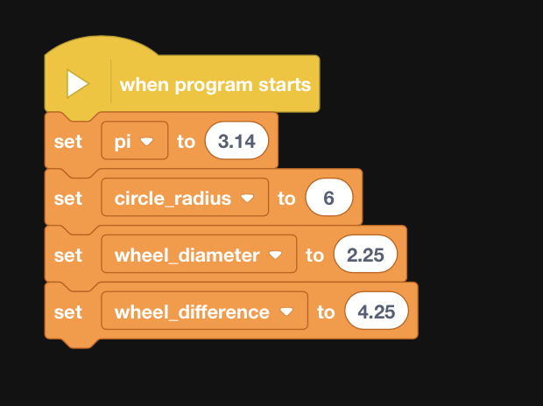Click the 4.25 value field
The width and height of the screenshot is (543, 406).
[x=377, y=311]
